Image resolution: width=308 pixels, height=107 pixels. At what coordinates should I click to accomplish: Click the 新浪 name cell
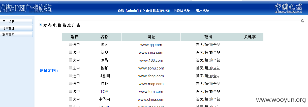[x=104, y=53]
